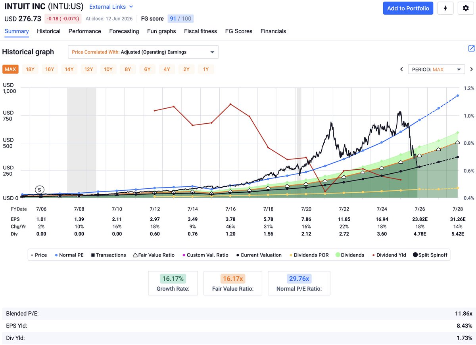The image size is (476, 345).
Task: Click the 7/26 FY date label
Action: pyautogui.click(x=420, y=209)
